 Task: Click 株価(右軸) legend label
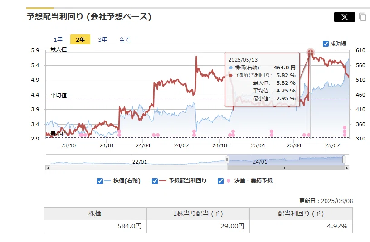pos(127,181)
